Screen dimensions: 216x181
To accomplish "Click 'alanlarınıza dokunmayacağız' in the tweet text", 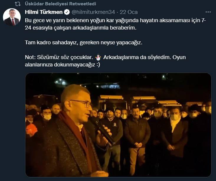I will [x=60, y=65].
